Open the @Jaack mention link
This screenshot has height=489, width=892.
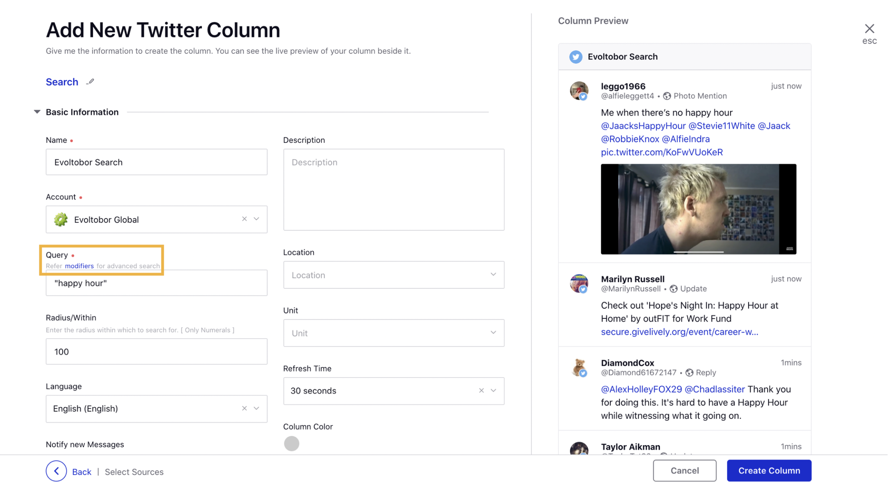(x=774, y=126)
